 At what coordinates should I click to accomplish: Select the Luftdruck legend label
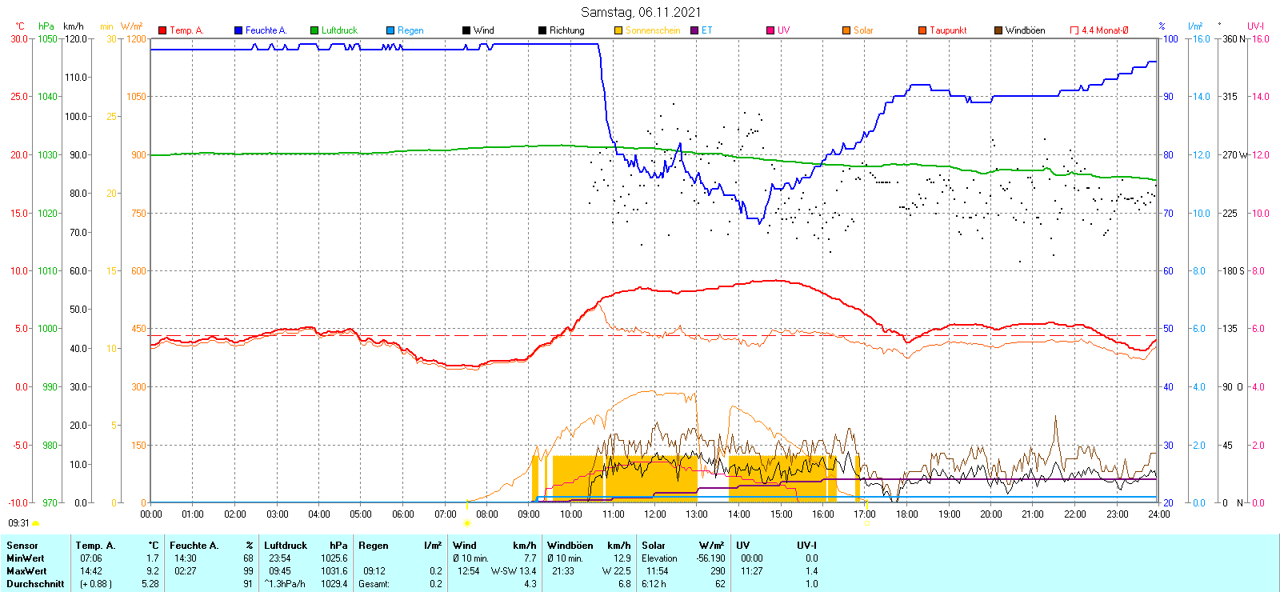click(339, 30)
